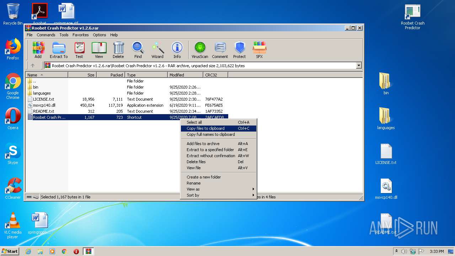This screenshot has width=455, height=256.
Task: Open the archive Comment tool
Action: pyautogui.click(x=220, y=50)
